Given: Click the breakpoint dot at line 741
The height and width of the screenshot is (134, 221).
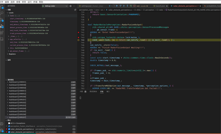Looking at the screenshot, I should click(x=79, y=32).
